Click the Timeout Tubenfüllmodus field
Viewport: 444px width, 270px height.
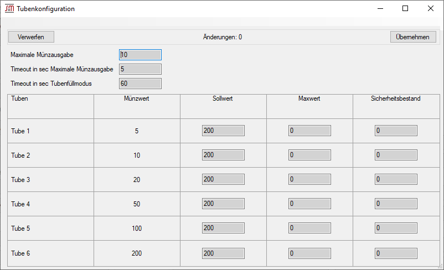tap(140, 84)
